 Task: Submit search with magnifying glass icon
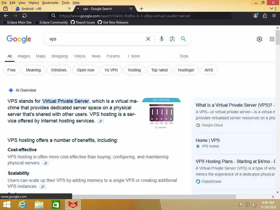coord(183,39)
